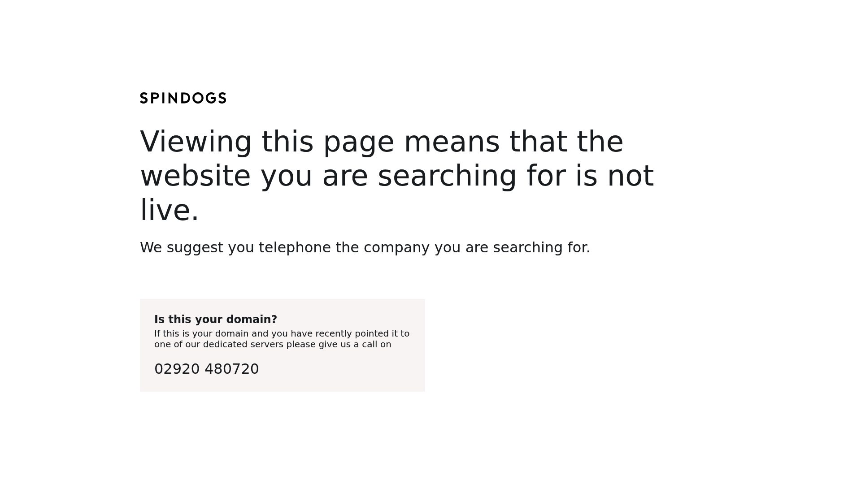Click the word 'company' in the suggestion sentence

coord(396,248)
